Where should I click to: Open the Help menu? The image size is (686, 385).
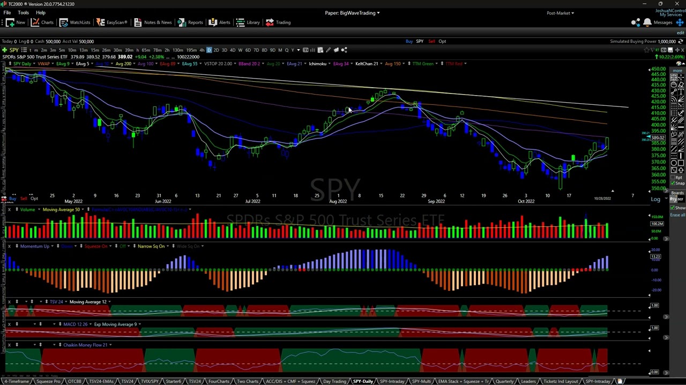click(x=40, y=13)
